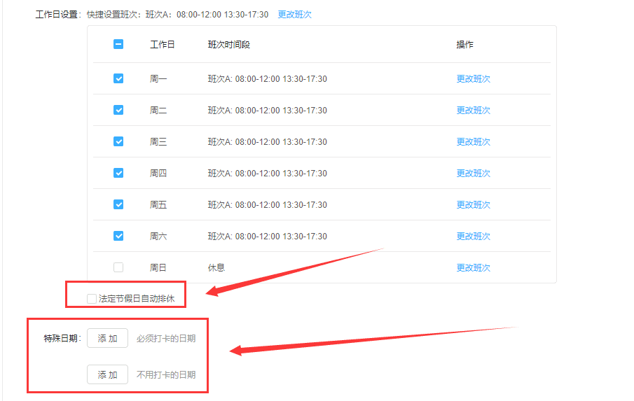Uncheck the 周四 workday checkbox
The height and width of the screenshot is (401, 634).
(x=118, y=173)
